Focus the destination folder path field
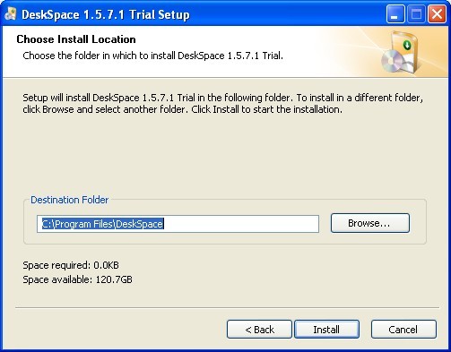Image resolution: width=451 pixels, height=352 pixels. tap(178, 224)
